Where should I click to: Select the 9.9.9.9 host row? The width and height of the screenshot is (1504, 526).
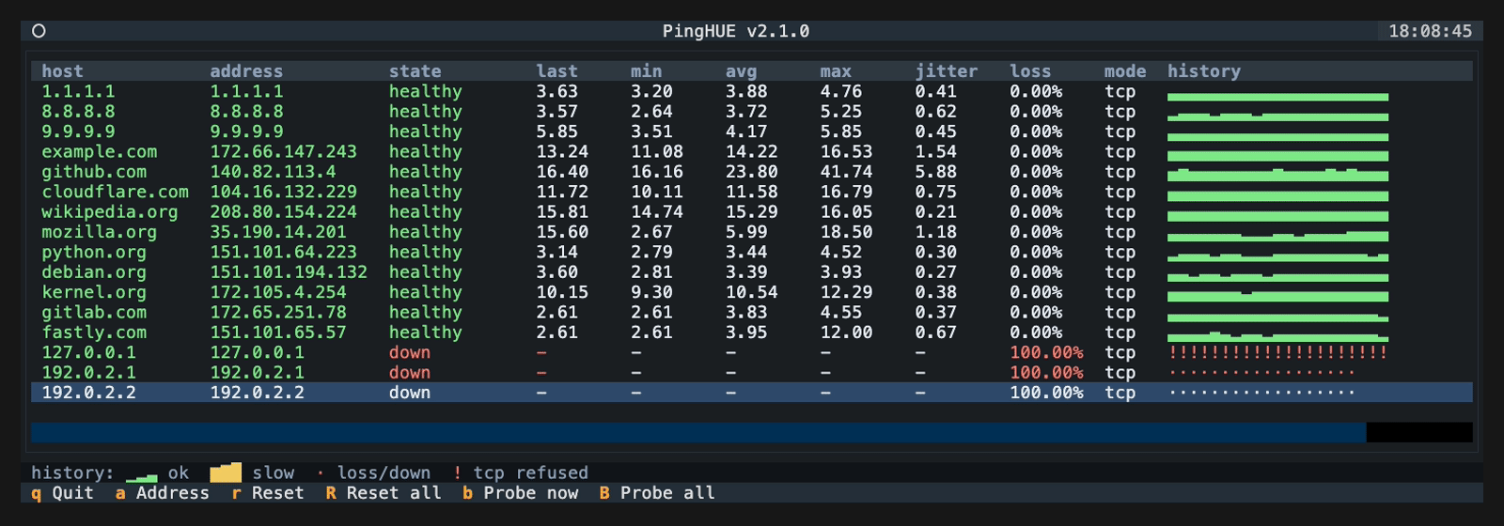tap(752, 131)
